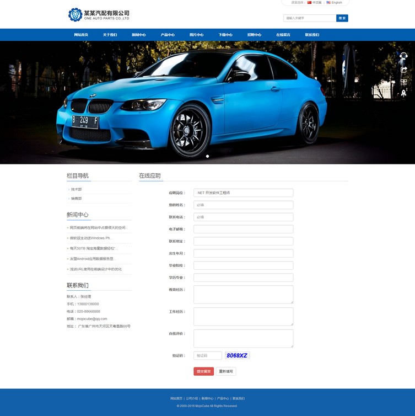Open 招聘中心 in the navigation bar
This screenshot has width=415, height=416.
(254, 35)
